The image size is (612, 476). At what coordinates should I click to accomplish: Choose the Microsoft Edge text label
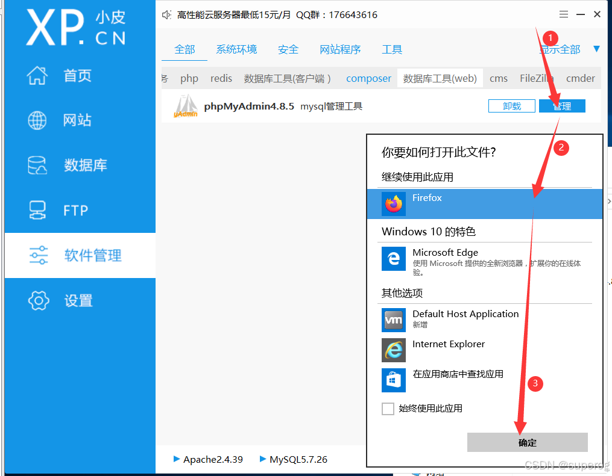click(446, 252)
